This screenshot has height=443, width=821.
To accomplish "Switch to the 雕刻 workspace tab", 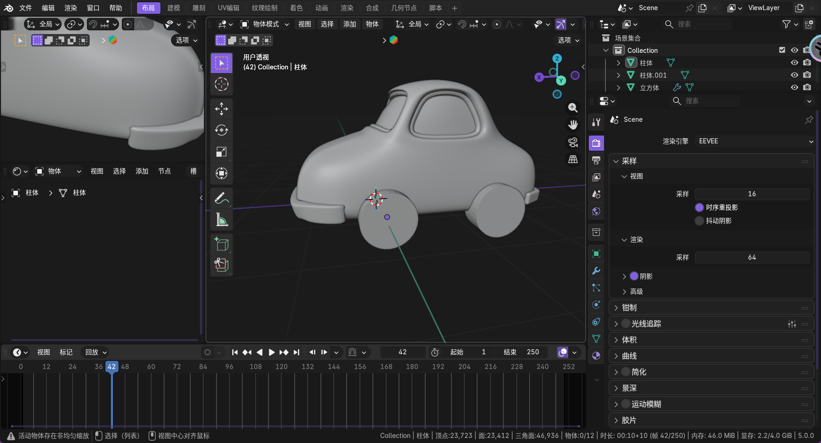I will (x=199, y=8).
